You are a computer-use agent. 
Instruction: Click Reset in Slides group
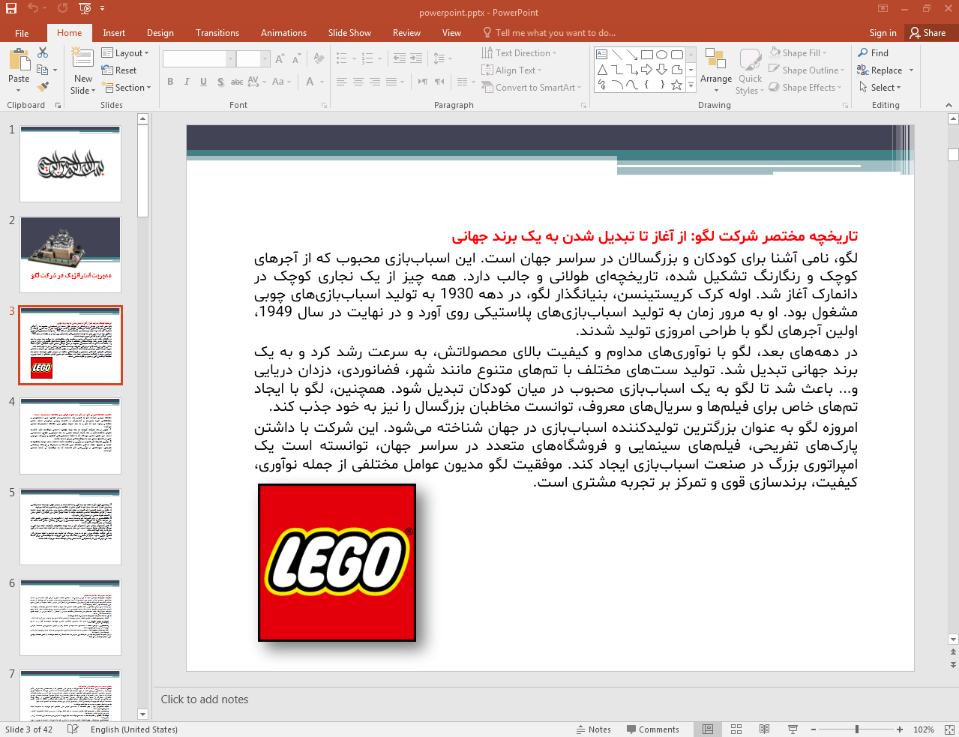(119, 70)
